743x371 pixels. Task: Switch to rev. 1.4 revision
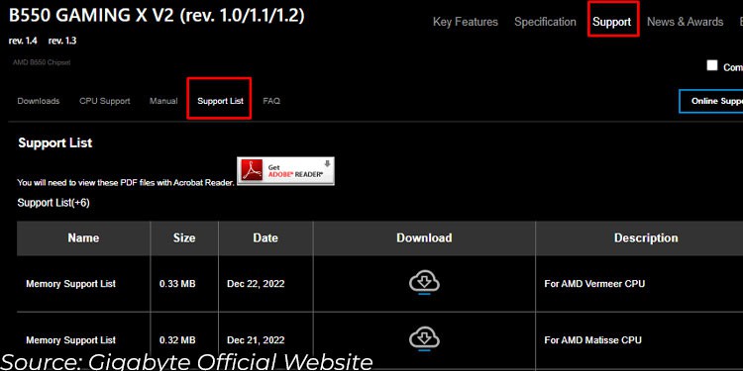(23, 41)
